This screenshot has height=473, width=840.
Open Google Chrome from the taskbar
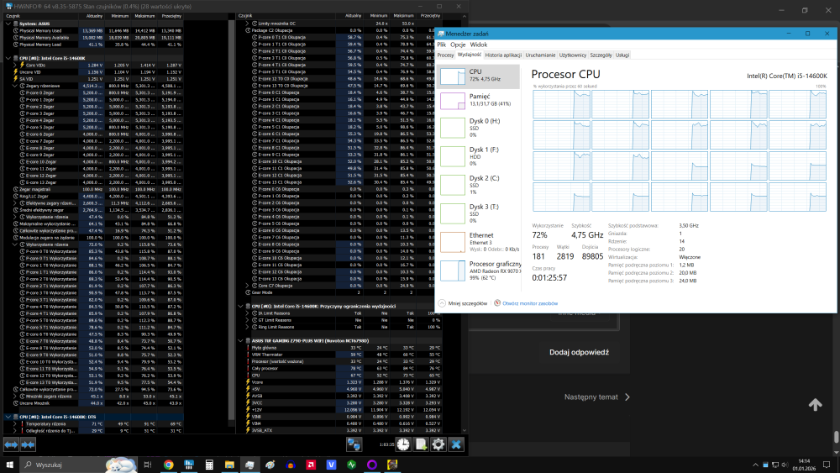pos(169,464)
